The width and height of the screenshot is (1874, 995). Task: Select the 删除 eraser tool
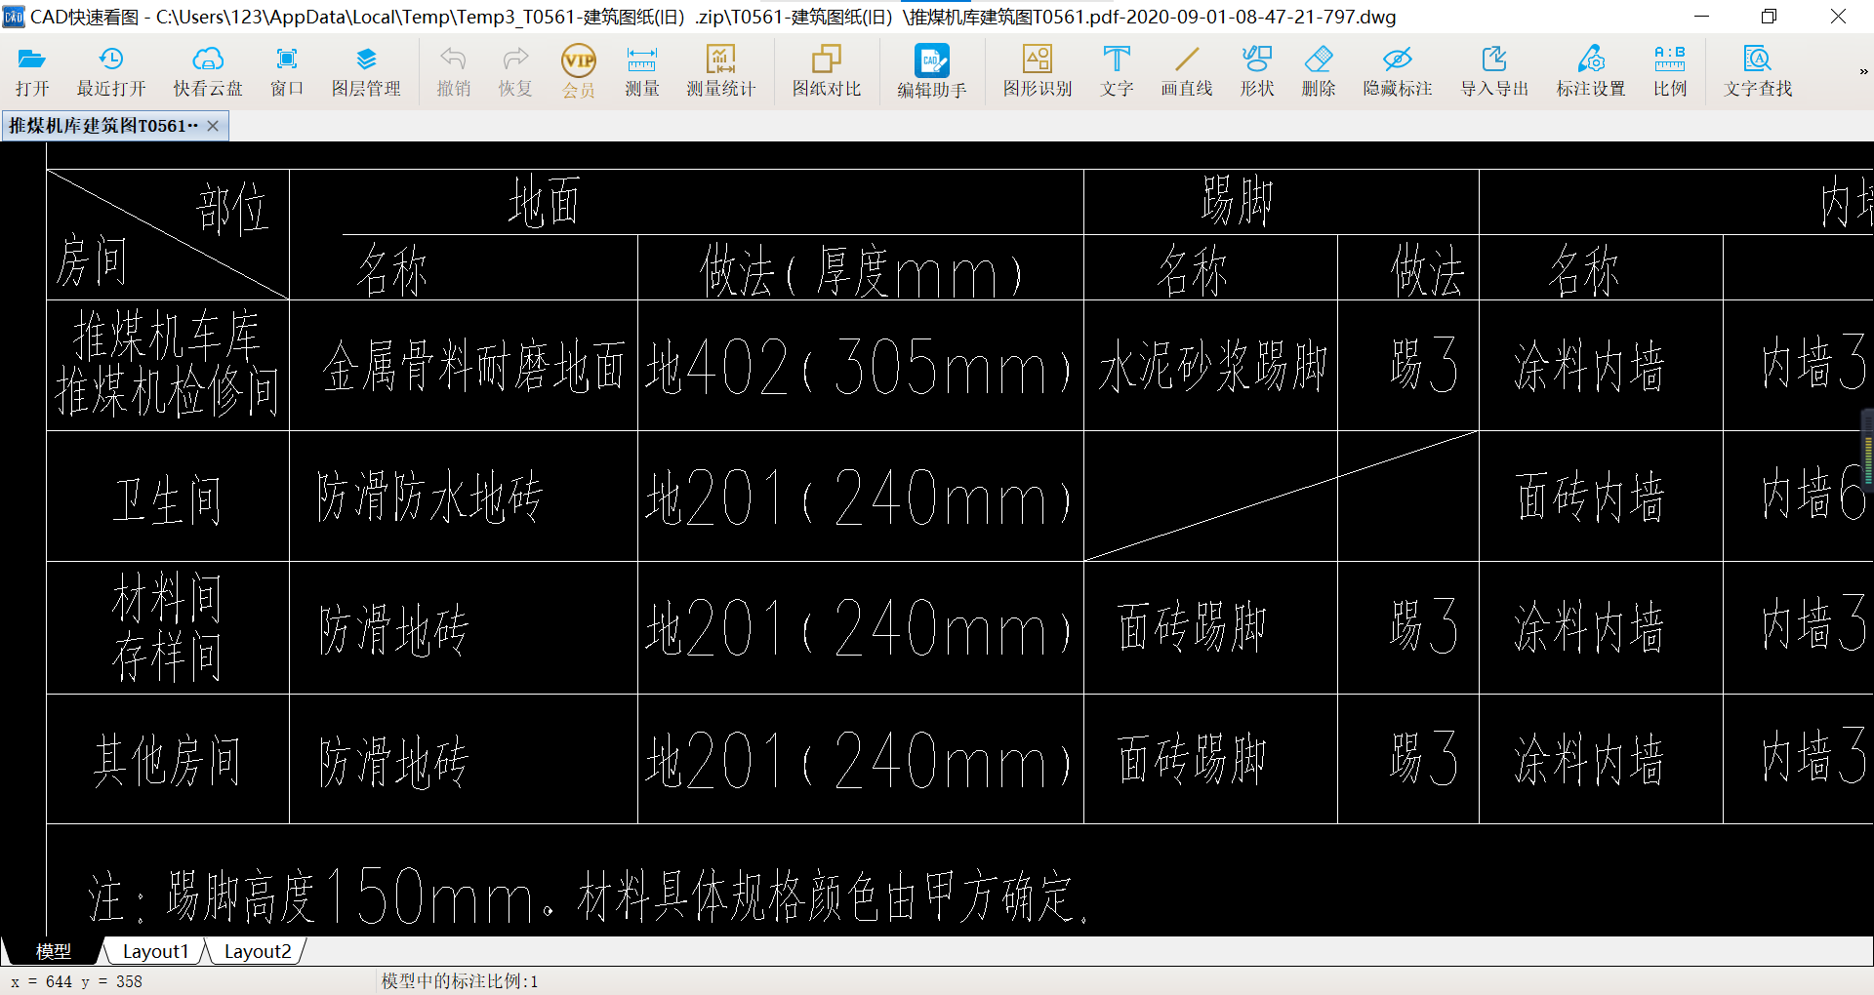tap(1319, 72)
